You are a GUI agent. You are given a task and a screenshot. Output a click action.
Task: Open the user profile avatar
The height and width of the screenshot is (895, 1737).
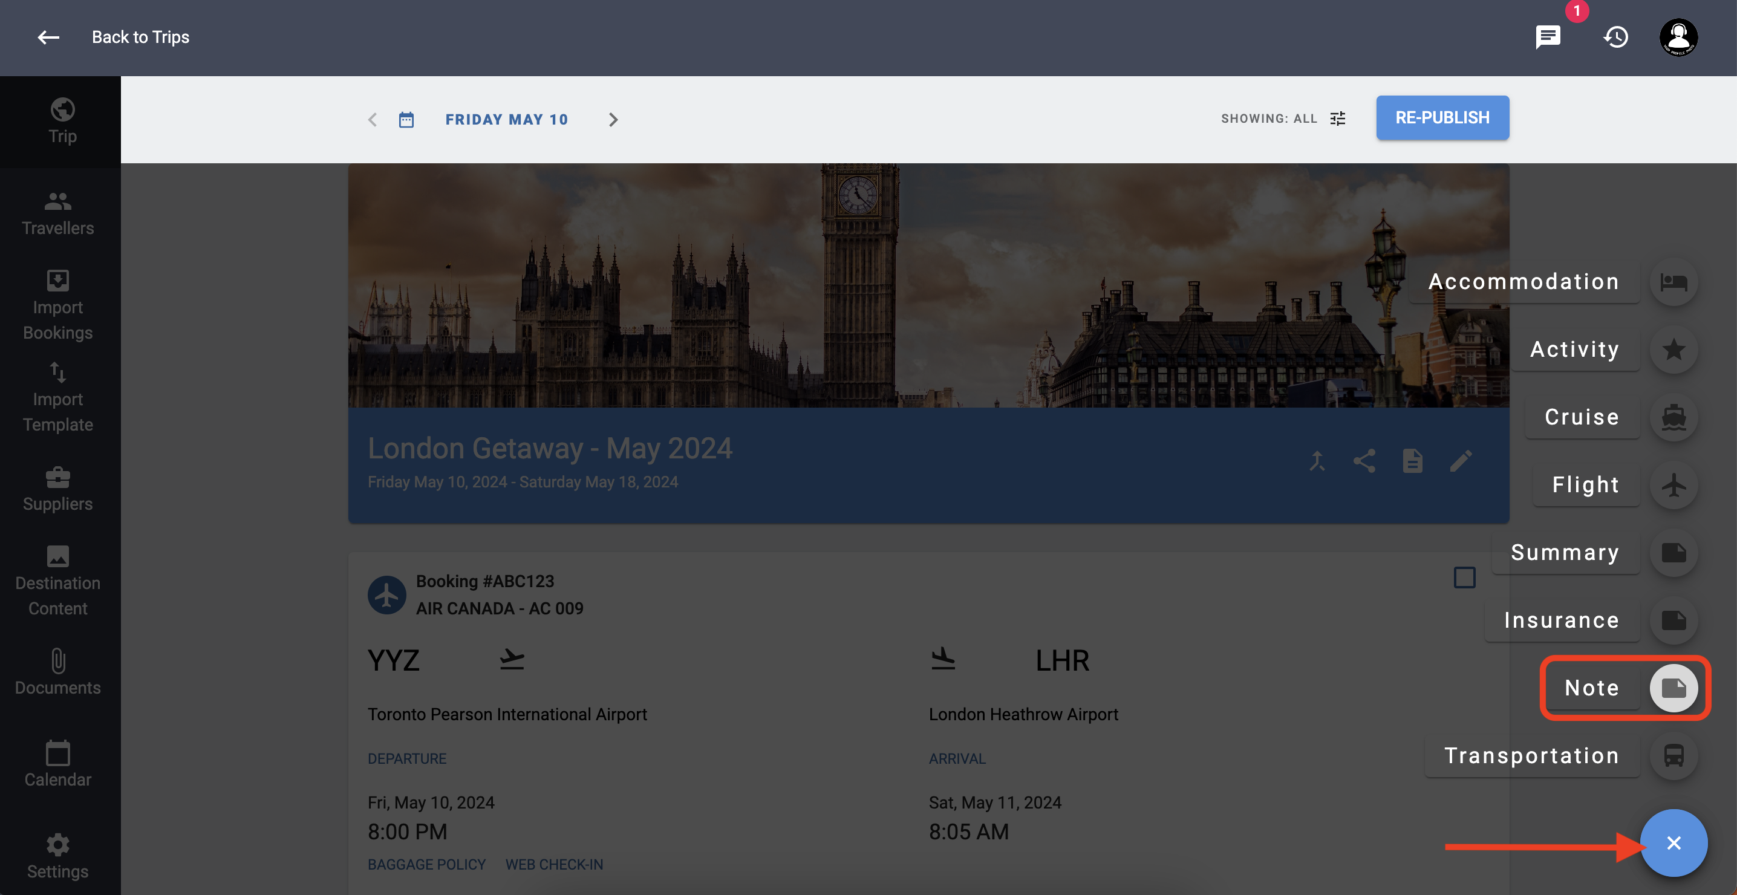tap(1678, 37)
